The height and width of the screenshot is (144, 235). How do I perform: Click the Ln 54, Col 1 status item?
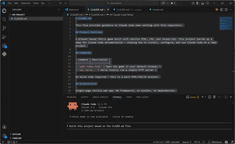(x=166, y=142)
